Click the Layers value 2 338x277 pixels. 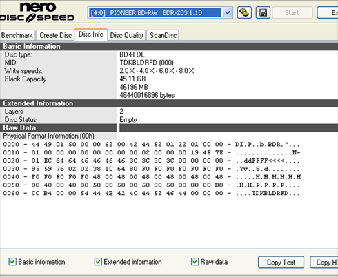pos(121,112)
